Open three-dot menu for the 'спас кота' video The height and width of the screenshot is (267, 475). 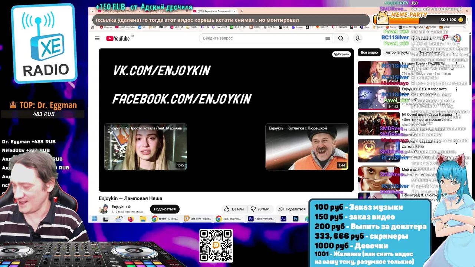[x=456, y=89]
